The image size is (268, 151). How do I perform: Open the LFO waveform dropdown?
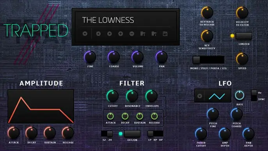(x=199, y=96)
